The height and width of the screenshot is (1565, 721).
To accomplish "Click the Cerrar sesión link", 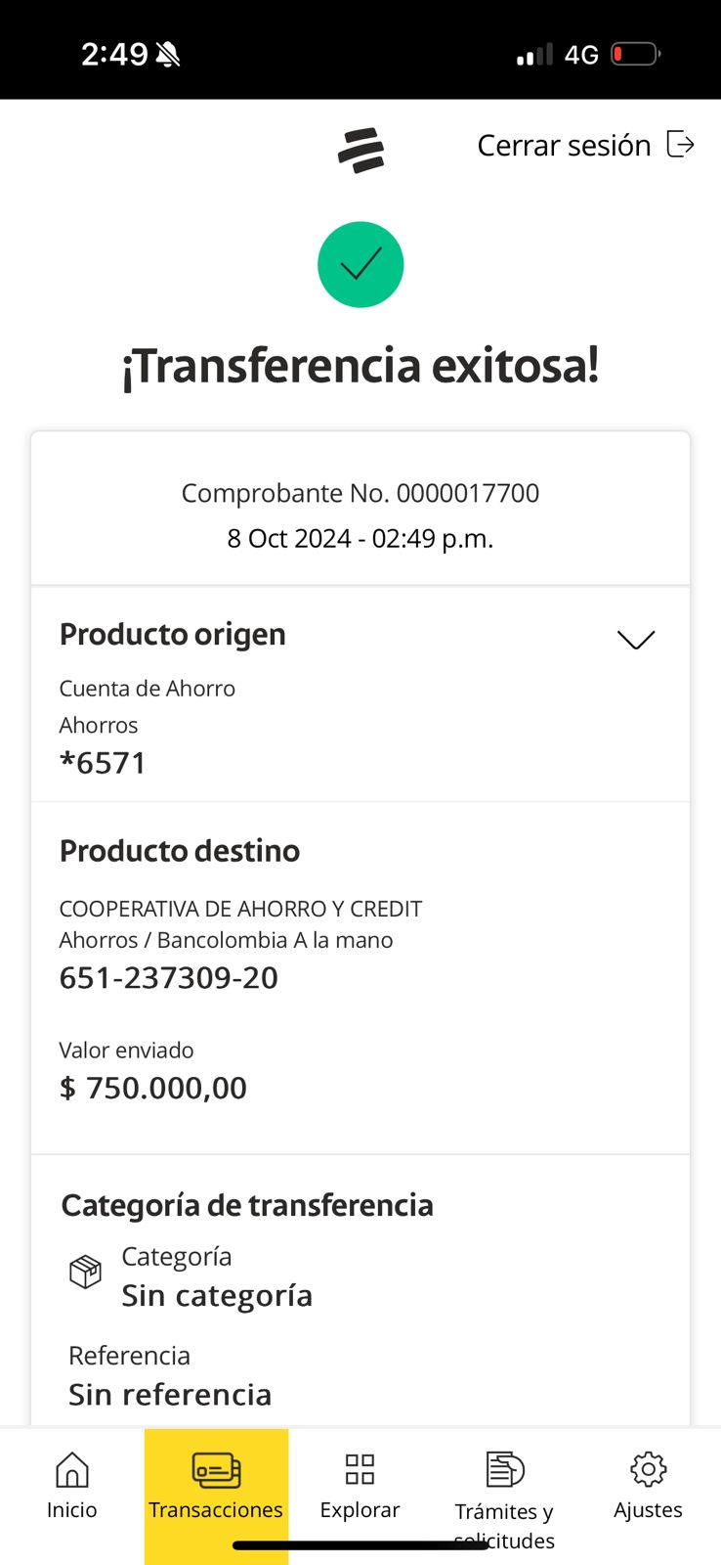I will [x=564, y=146].
